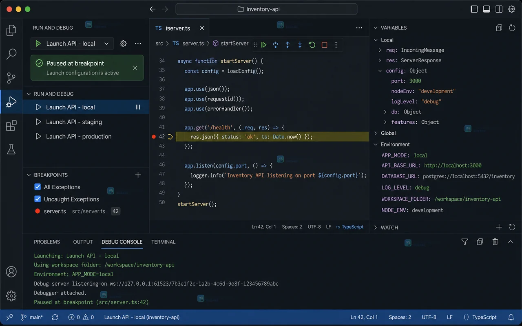
Task: Collapse the VARIABLES panel
Action: [x=376, y=28]
